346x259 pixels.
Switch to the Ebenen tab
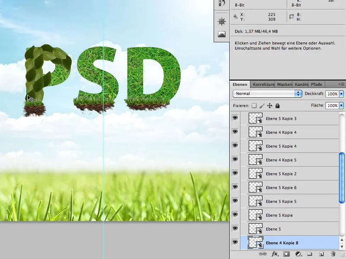tap(240, 85)
